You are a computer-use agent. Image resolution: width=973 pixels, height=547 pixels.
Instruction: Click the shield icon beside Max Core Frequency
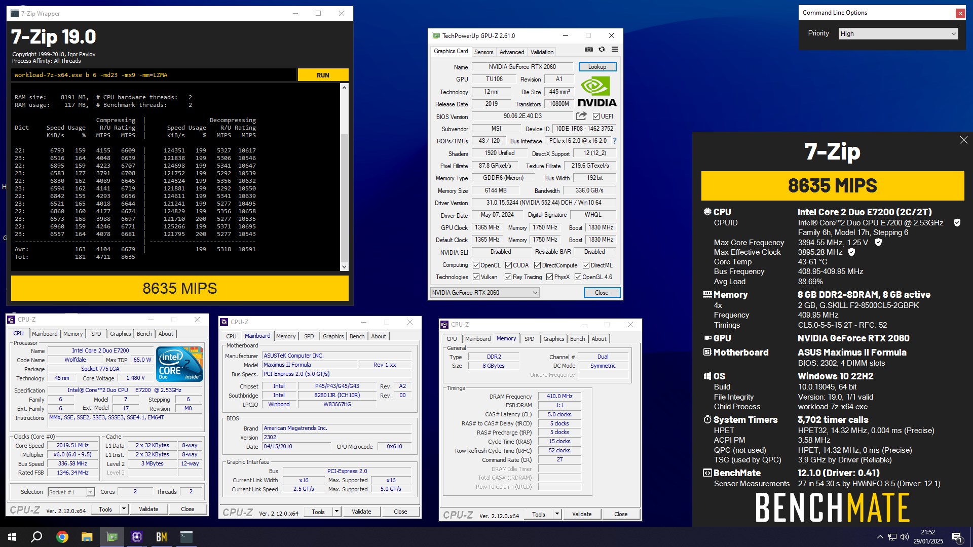[878, 242]
